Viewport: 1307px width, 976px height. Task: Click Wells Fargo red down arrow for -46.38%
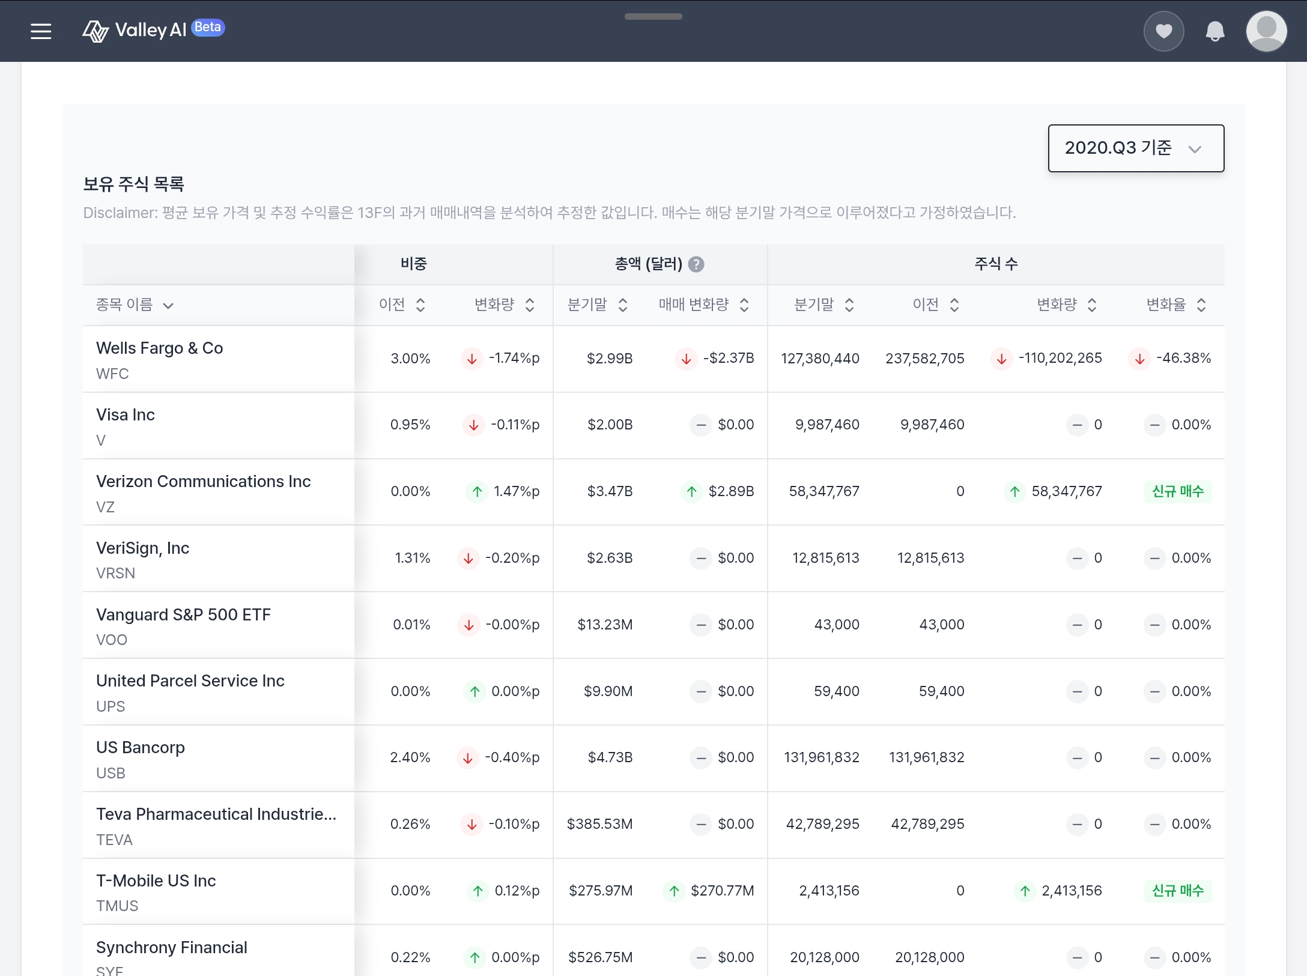(1139, 359)
